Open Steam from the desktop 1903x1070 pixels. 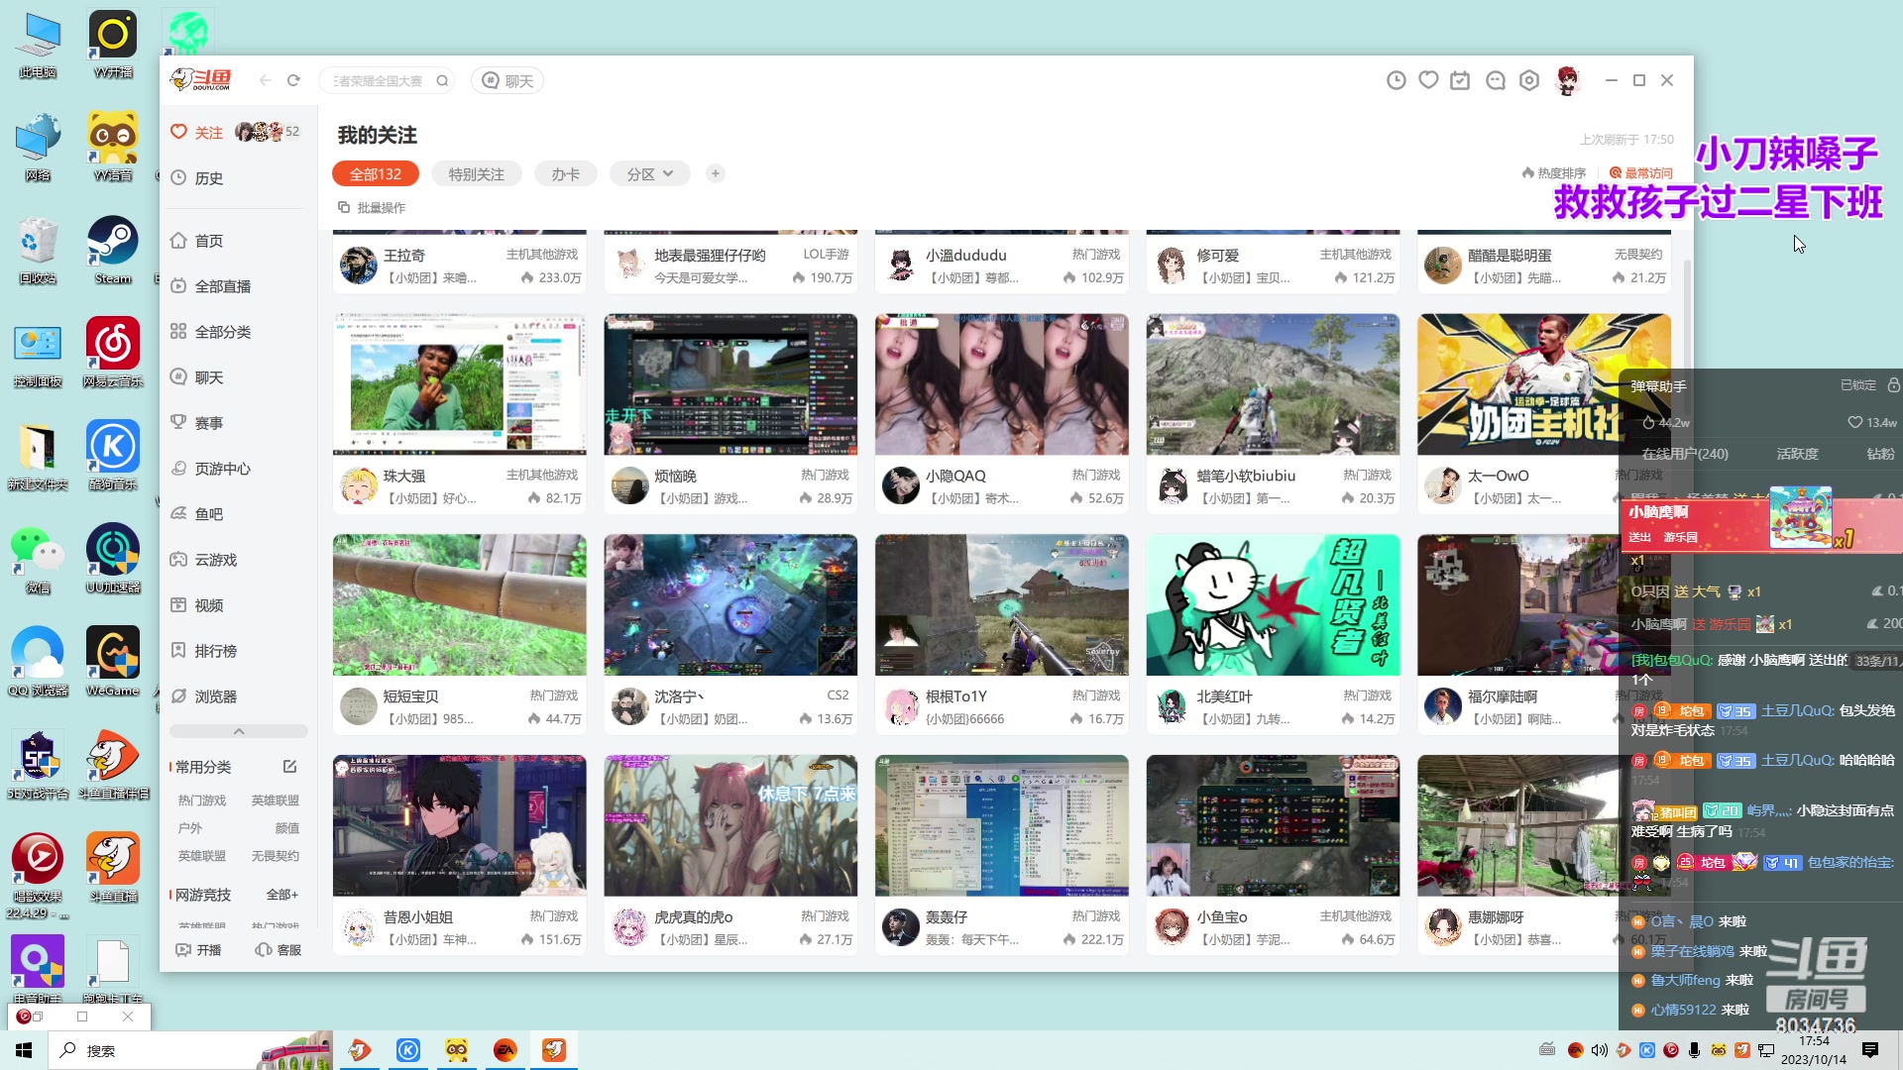click(x=113, y=251)
